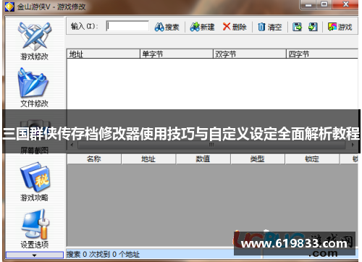This screenshot has height=262, width=362.
Task: Click the 搜索 binoculars toolbar button
Action: tap(167, 27)
